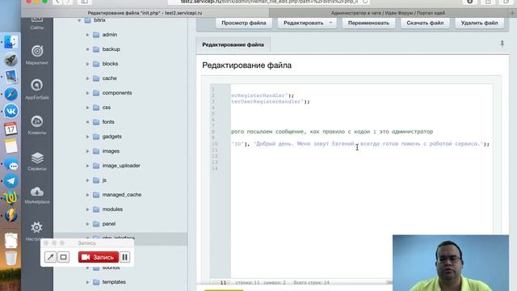This screenshot has width=517, height=291.
Task: Expand the components folder
Action: click(87, 93)
